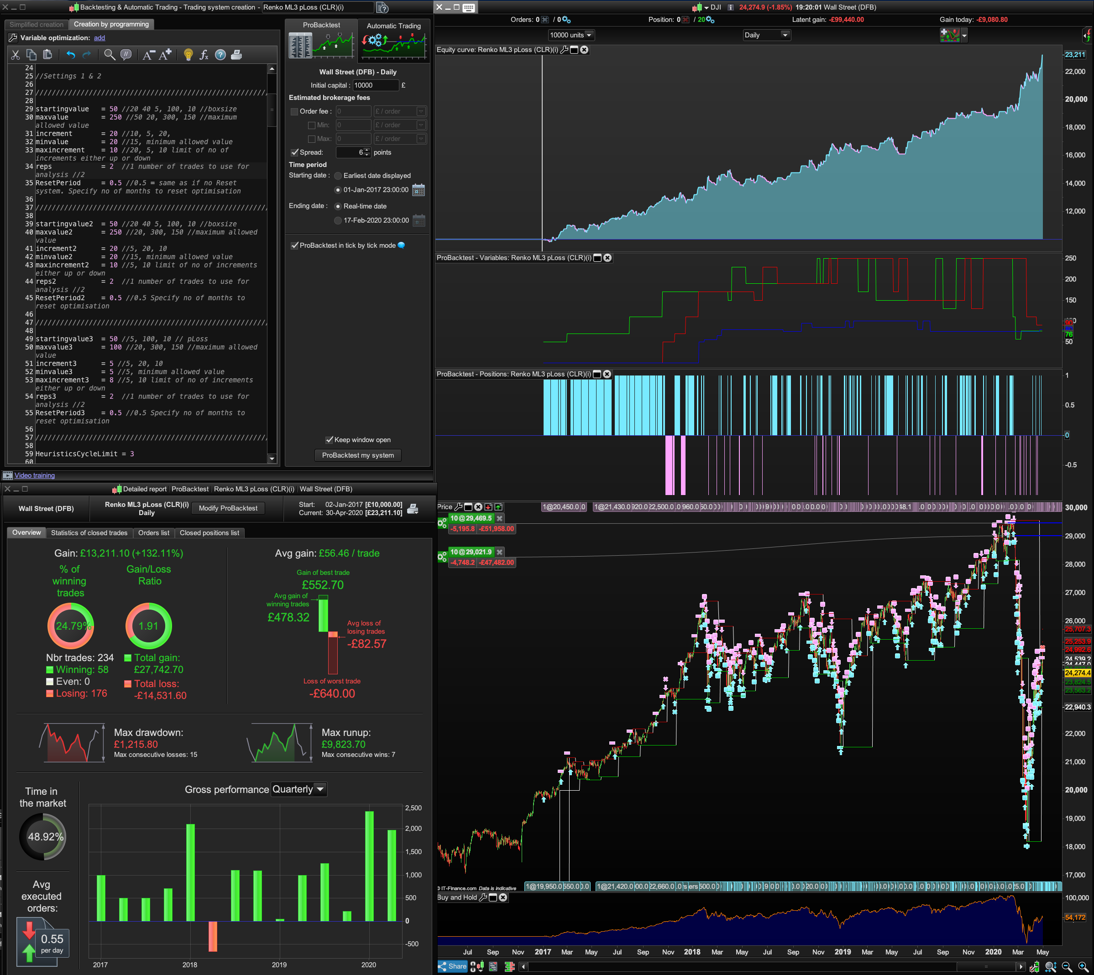Open the fx function library icon
Viewport: 1094px width, 975px height.
pos(204,55)
